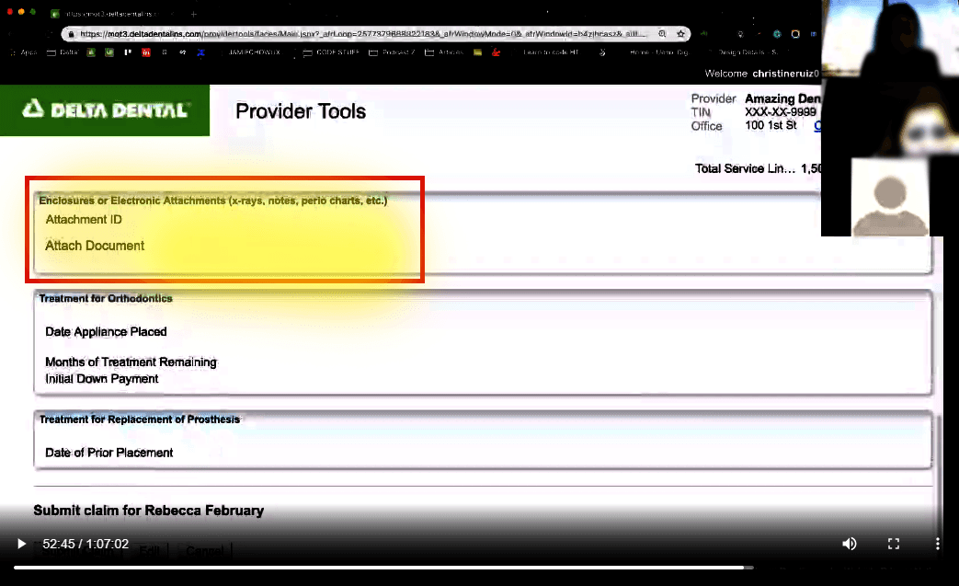This screenshot has height=586, width=959.
Task: Click the Initial Down Payment label
Action: (x=101, y=379)
